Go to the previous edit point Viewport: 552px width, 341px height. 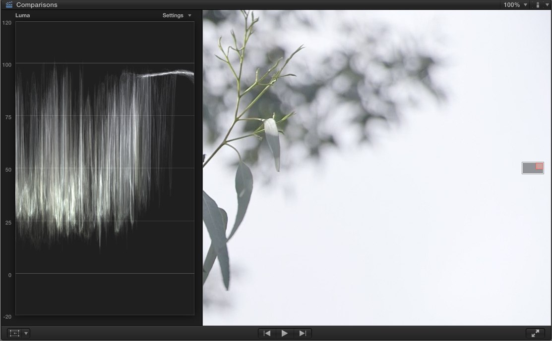267,333
